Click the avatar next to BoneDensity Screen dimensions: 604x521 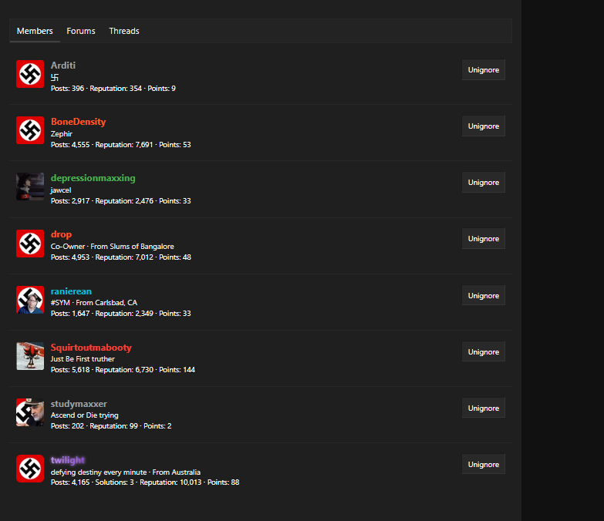(x=30, y=130)
